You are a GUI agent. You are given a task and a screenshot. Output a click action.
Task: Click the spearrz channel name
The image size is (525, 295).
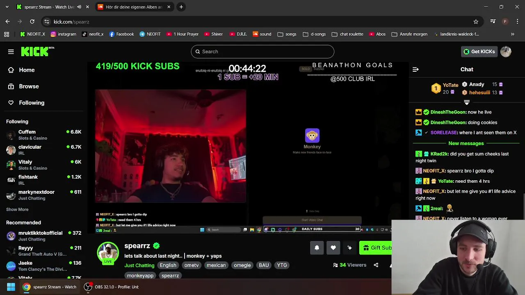tap(137, 246)
